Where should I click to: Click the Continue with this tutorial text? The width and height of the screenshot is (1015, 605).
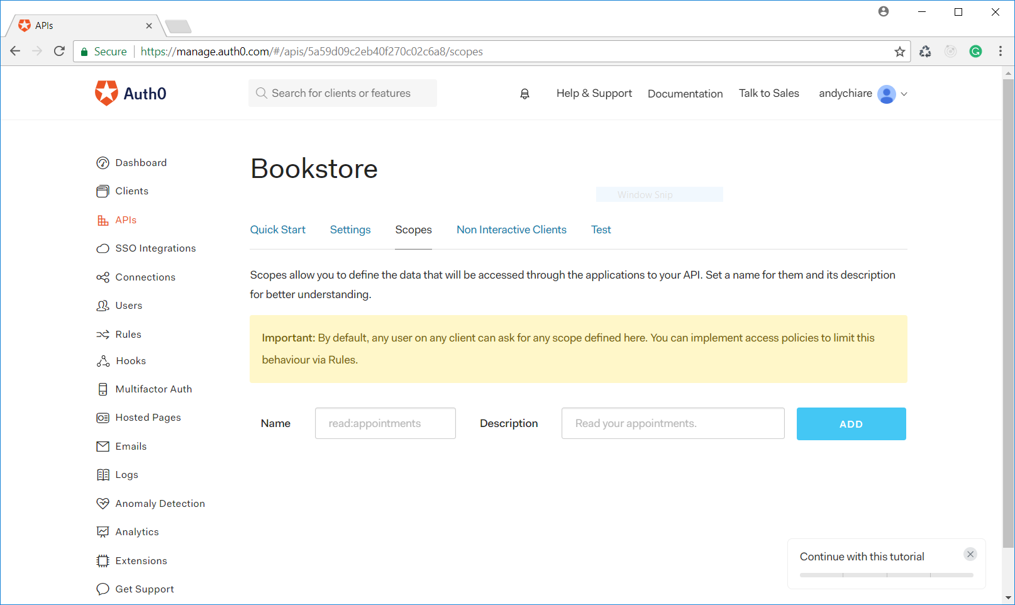(x=862, y=557)
